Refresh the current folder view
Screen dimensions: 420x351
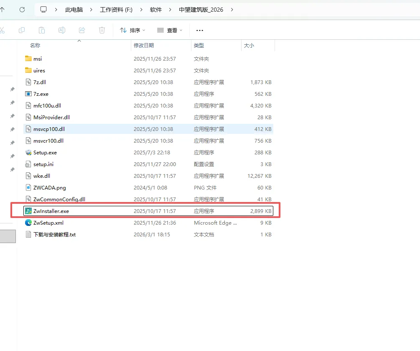click(x=22, y=10)
